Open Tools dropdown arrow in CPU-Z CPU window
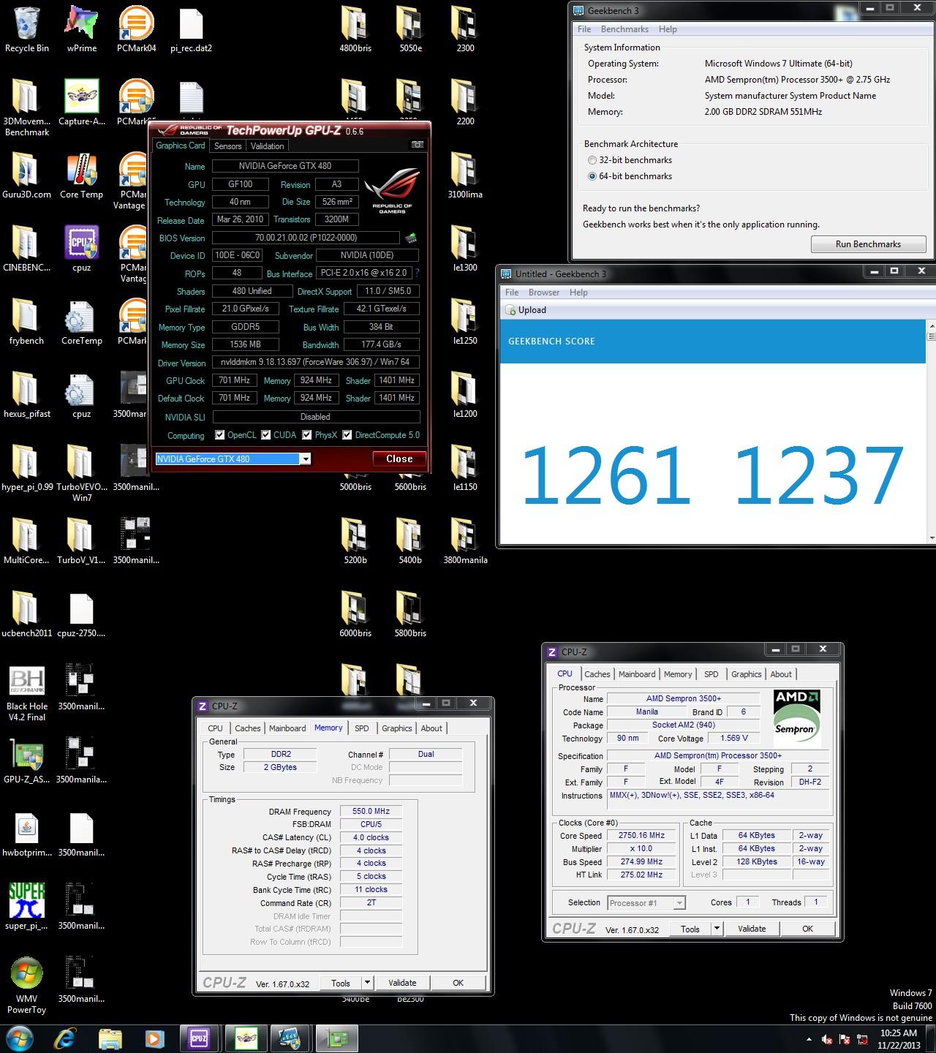The height and width of the screenshot is (1053, 936). pos(717,929)
